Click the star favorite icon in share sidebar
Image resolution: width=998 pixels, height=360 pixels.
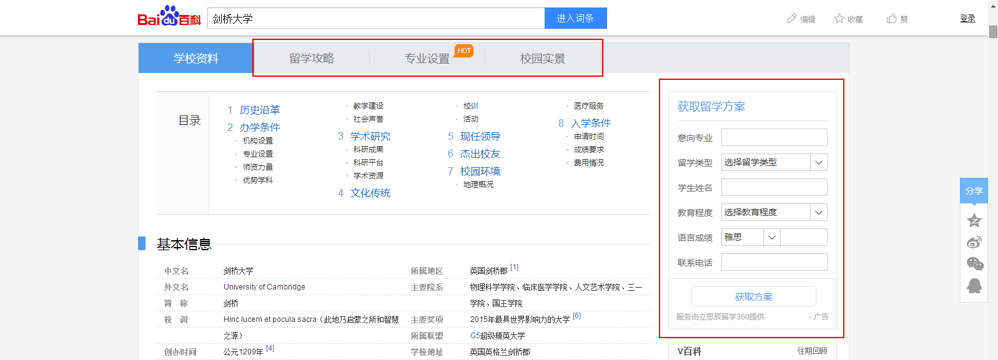974,220
